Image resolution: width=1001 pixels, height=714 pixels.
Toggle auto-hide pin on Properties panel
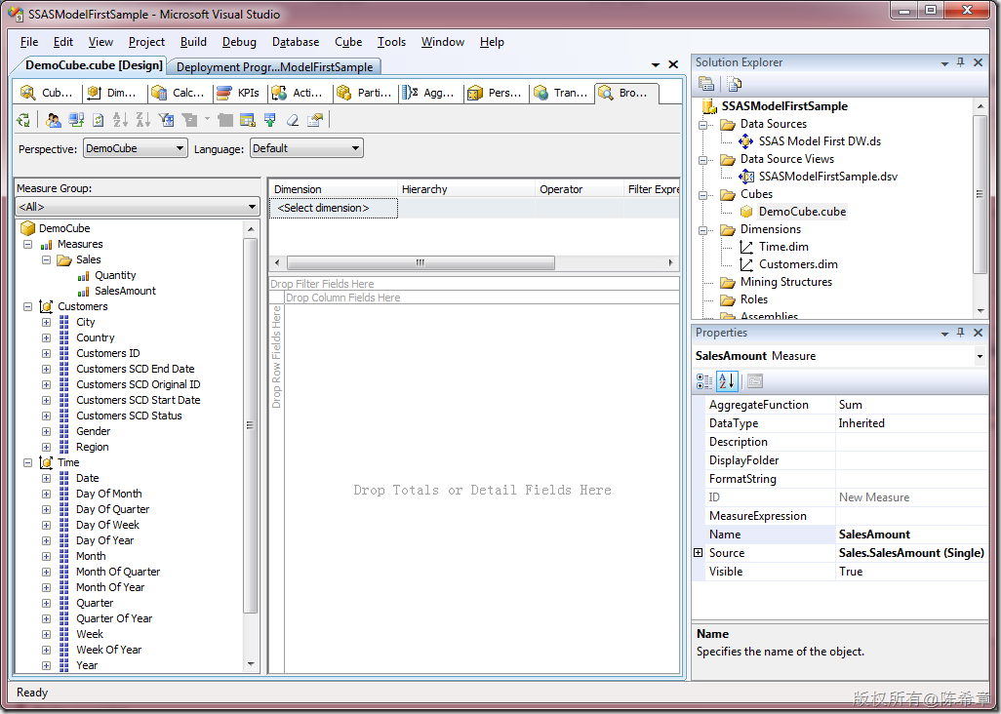pyautogui.click(x=960, y=333)
